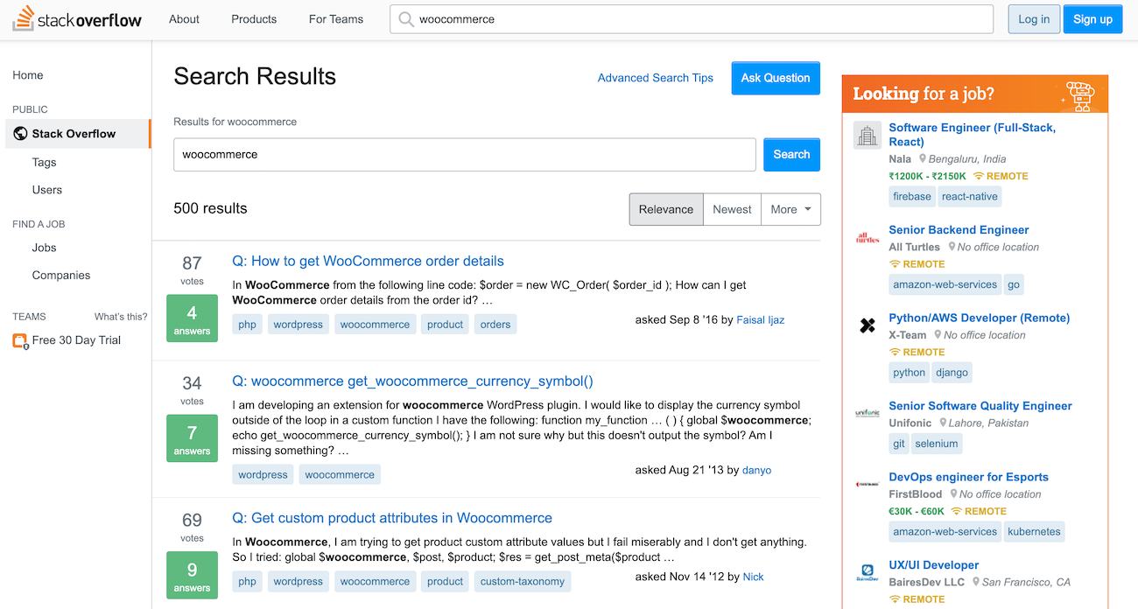This screenshot has height=609, width=1138.
Task: Open the All Turtles company logo
Action: (x=868, y=237)
